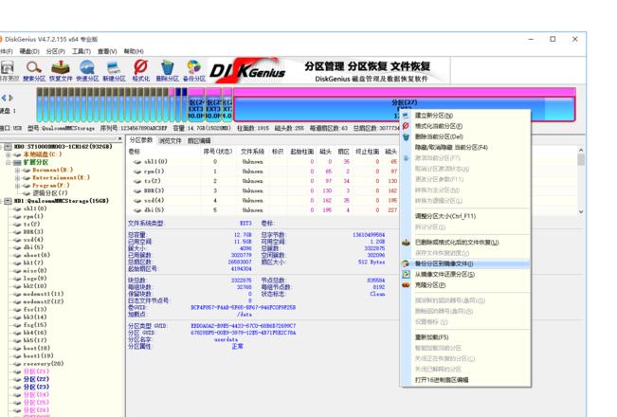Screen dimensions: 617x417
Task: Select the aboot(6) tree item
Action: (37, 255)
